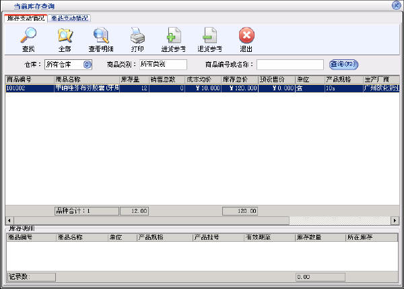Expand the 仓库 warehouse dropdown
This screenshot has width=404, height=289.
tap(86, 65)
